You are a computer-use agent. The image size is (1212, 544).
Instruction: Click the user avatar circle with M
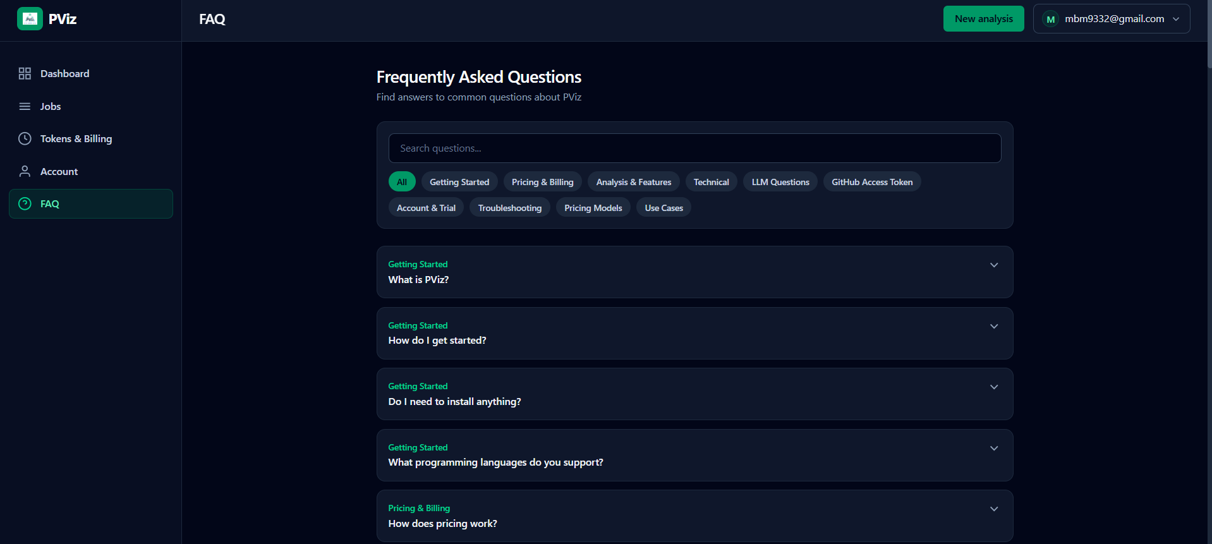(1050, 18)
